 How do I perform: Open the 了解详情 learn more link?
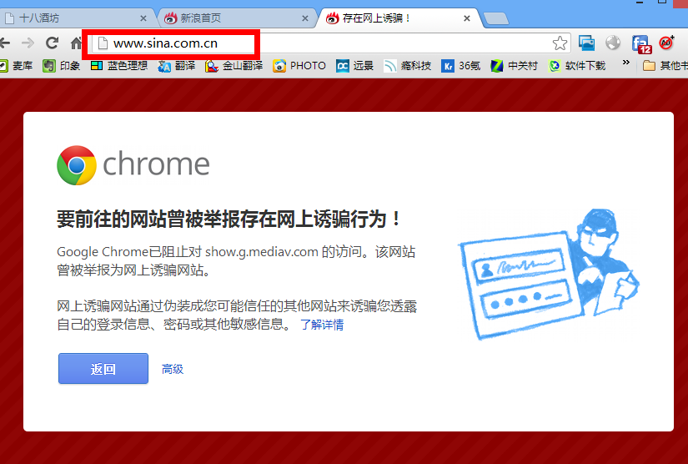pyautogui.click(x=322, y=325)
